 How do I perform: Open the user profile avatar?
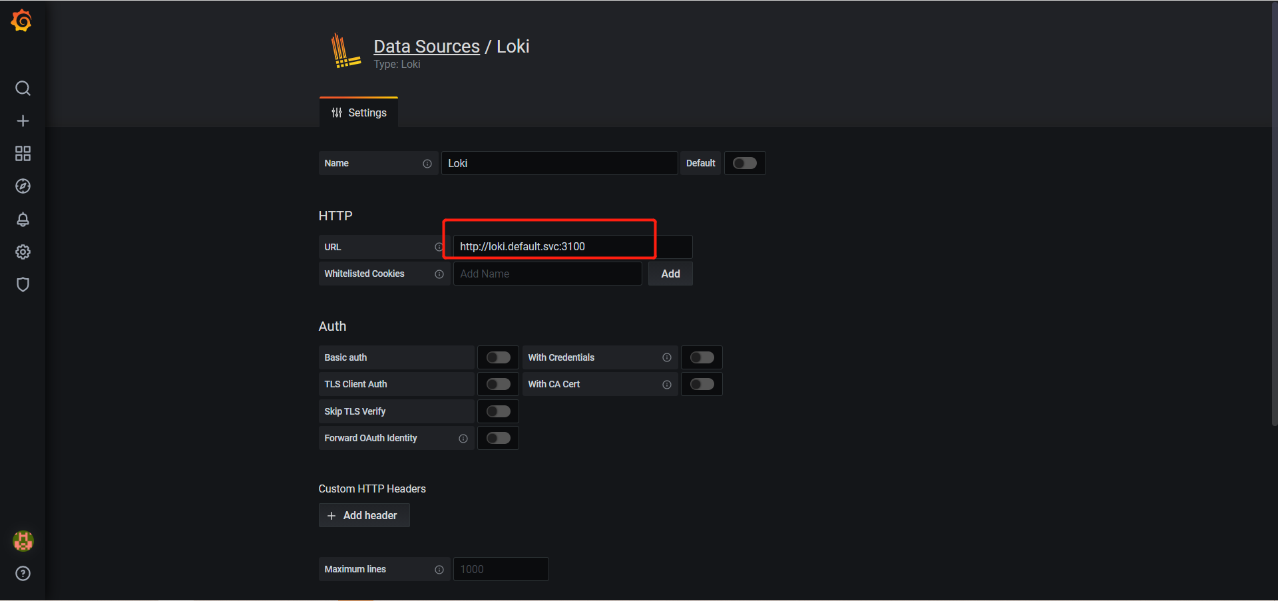[23, 541]
